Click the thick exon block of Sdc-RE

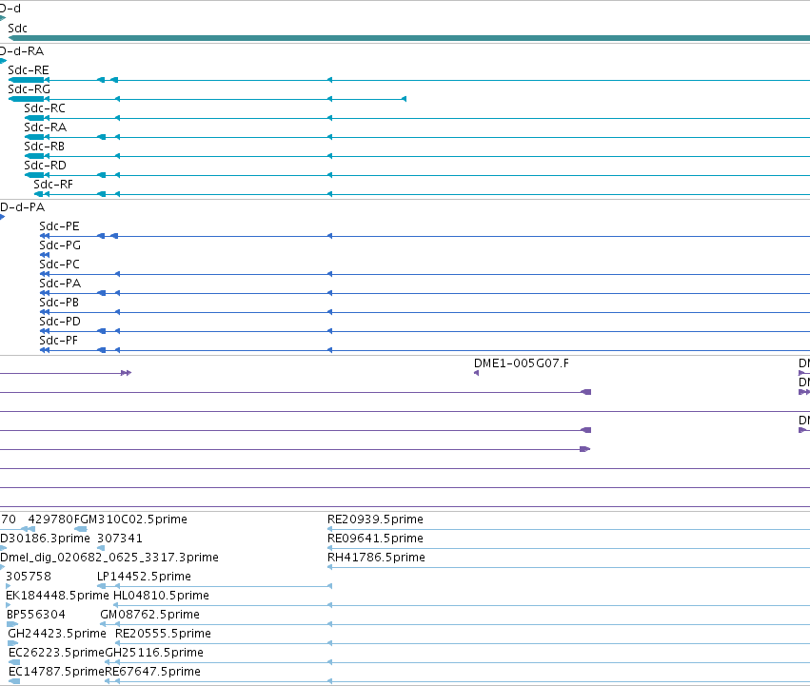pyautogui.click(x=27, y=80)
